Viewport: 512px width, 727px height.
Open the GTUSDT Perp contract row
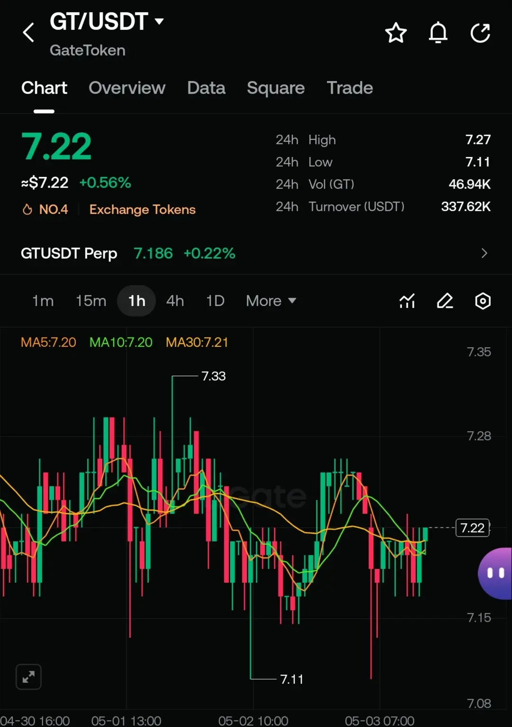tap(256, 253)
